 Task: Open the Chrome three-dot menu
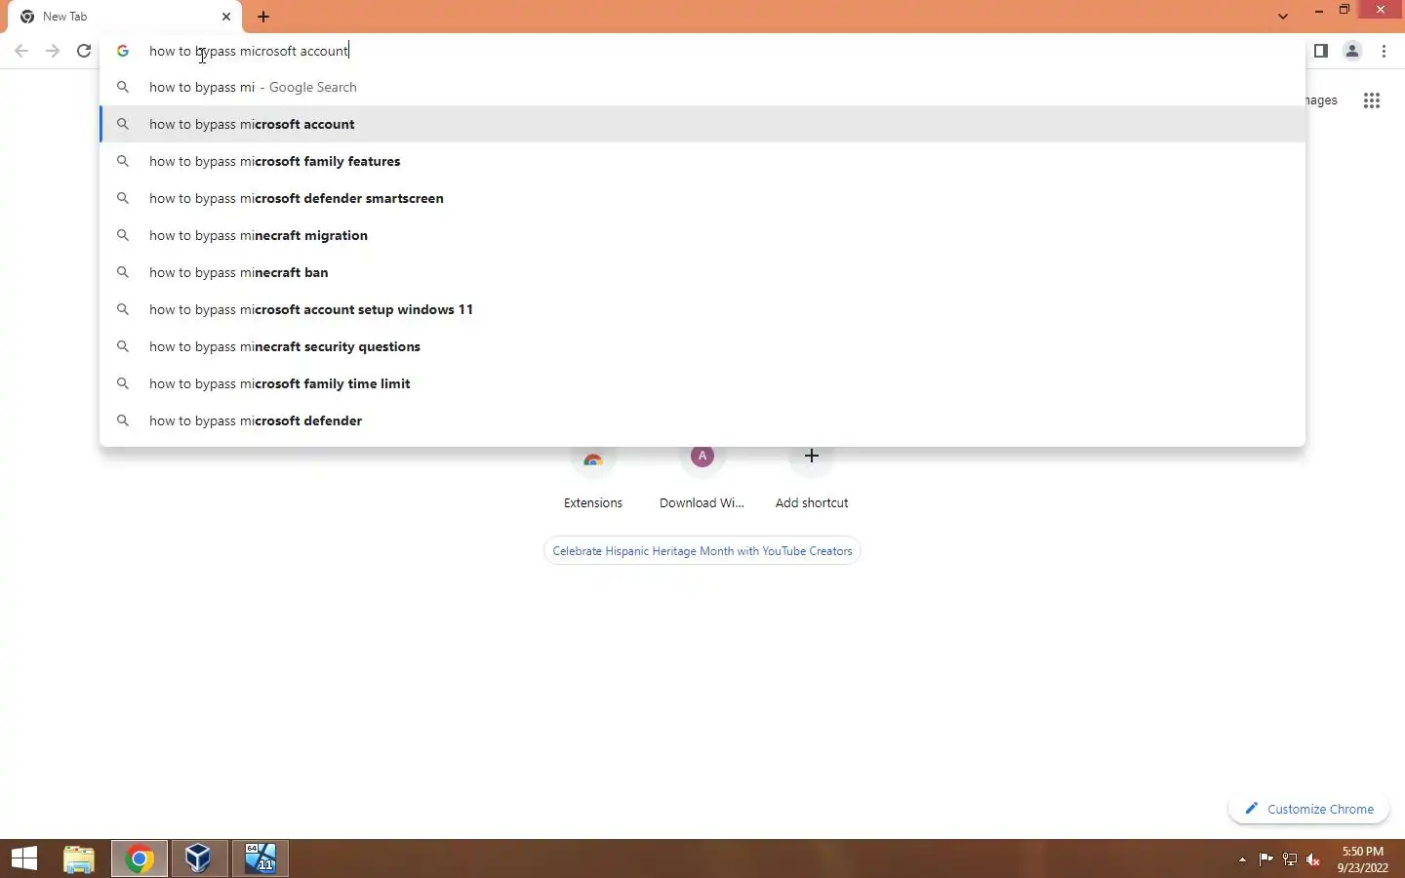pyautogui.click(x=1385, y=51)
